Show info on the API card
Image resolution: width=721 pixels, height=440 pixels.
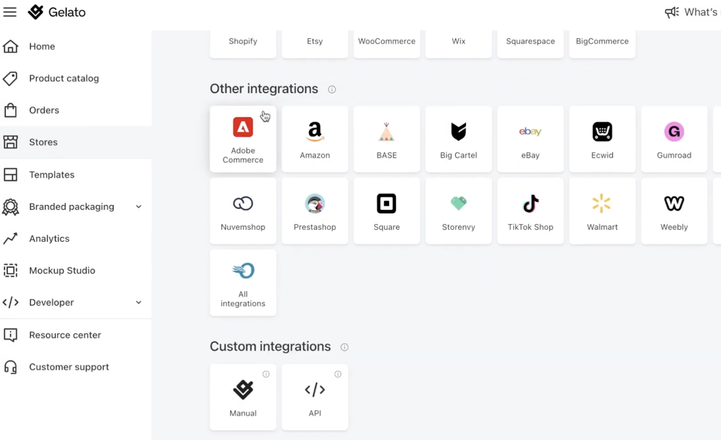pyautogui.click(x=338, y=374)
